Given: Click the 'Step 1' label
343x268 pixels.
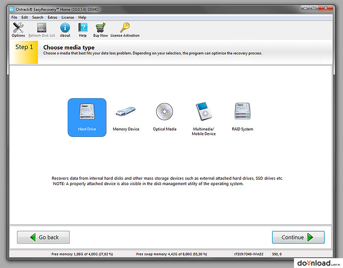Looking at the screenshot, I should coord(24,47).
